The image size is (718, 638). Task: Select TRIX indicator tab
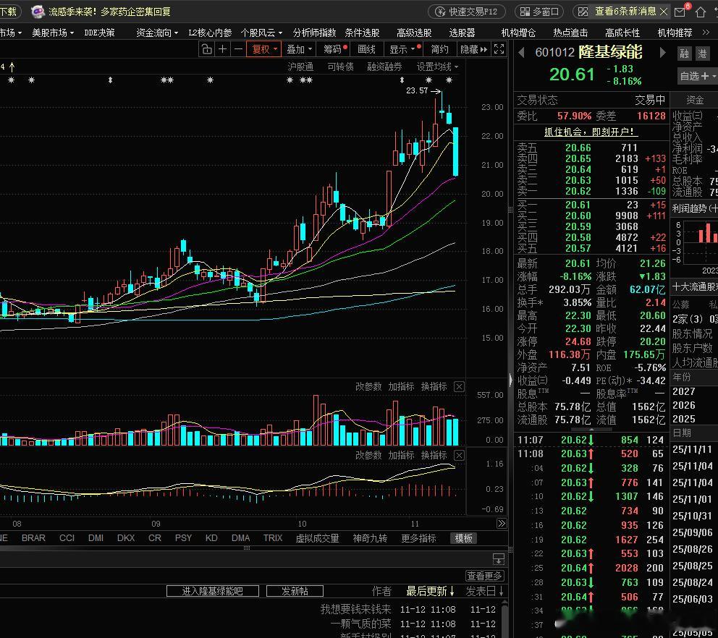(x=273, y=537)
